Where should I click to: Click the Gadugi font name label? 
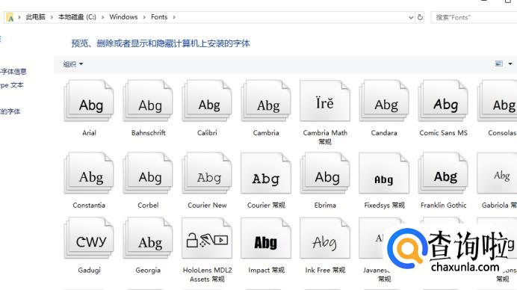(x=89, y=271)
